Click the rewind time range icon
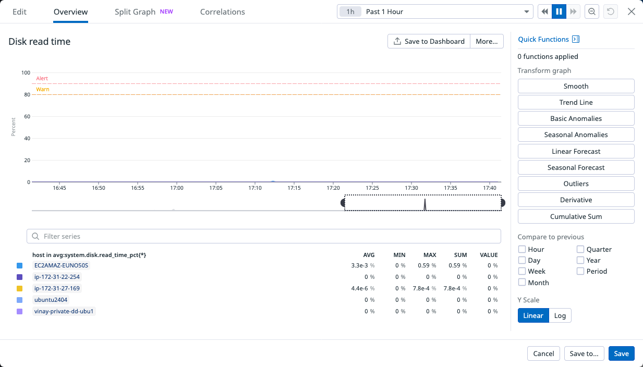The height and width of the screenshot is (367, 643). [x=544, y=11]
